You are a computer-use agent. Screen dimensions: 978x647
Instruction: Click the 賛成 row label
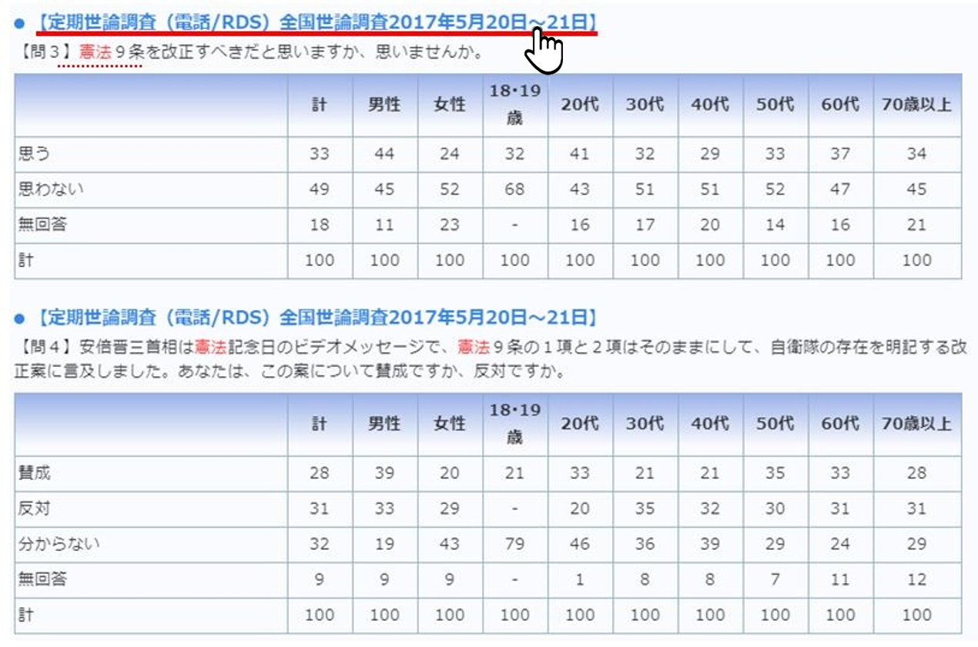[33, 473]
